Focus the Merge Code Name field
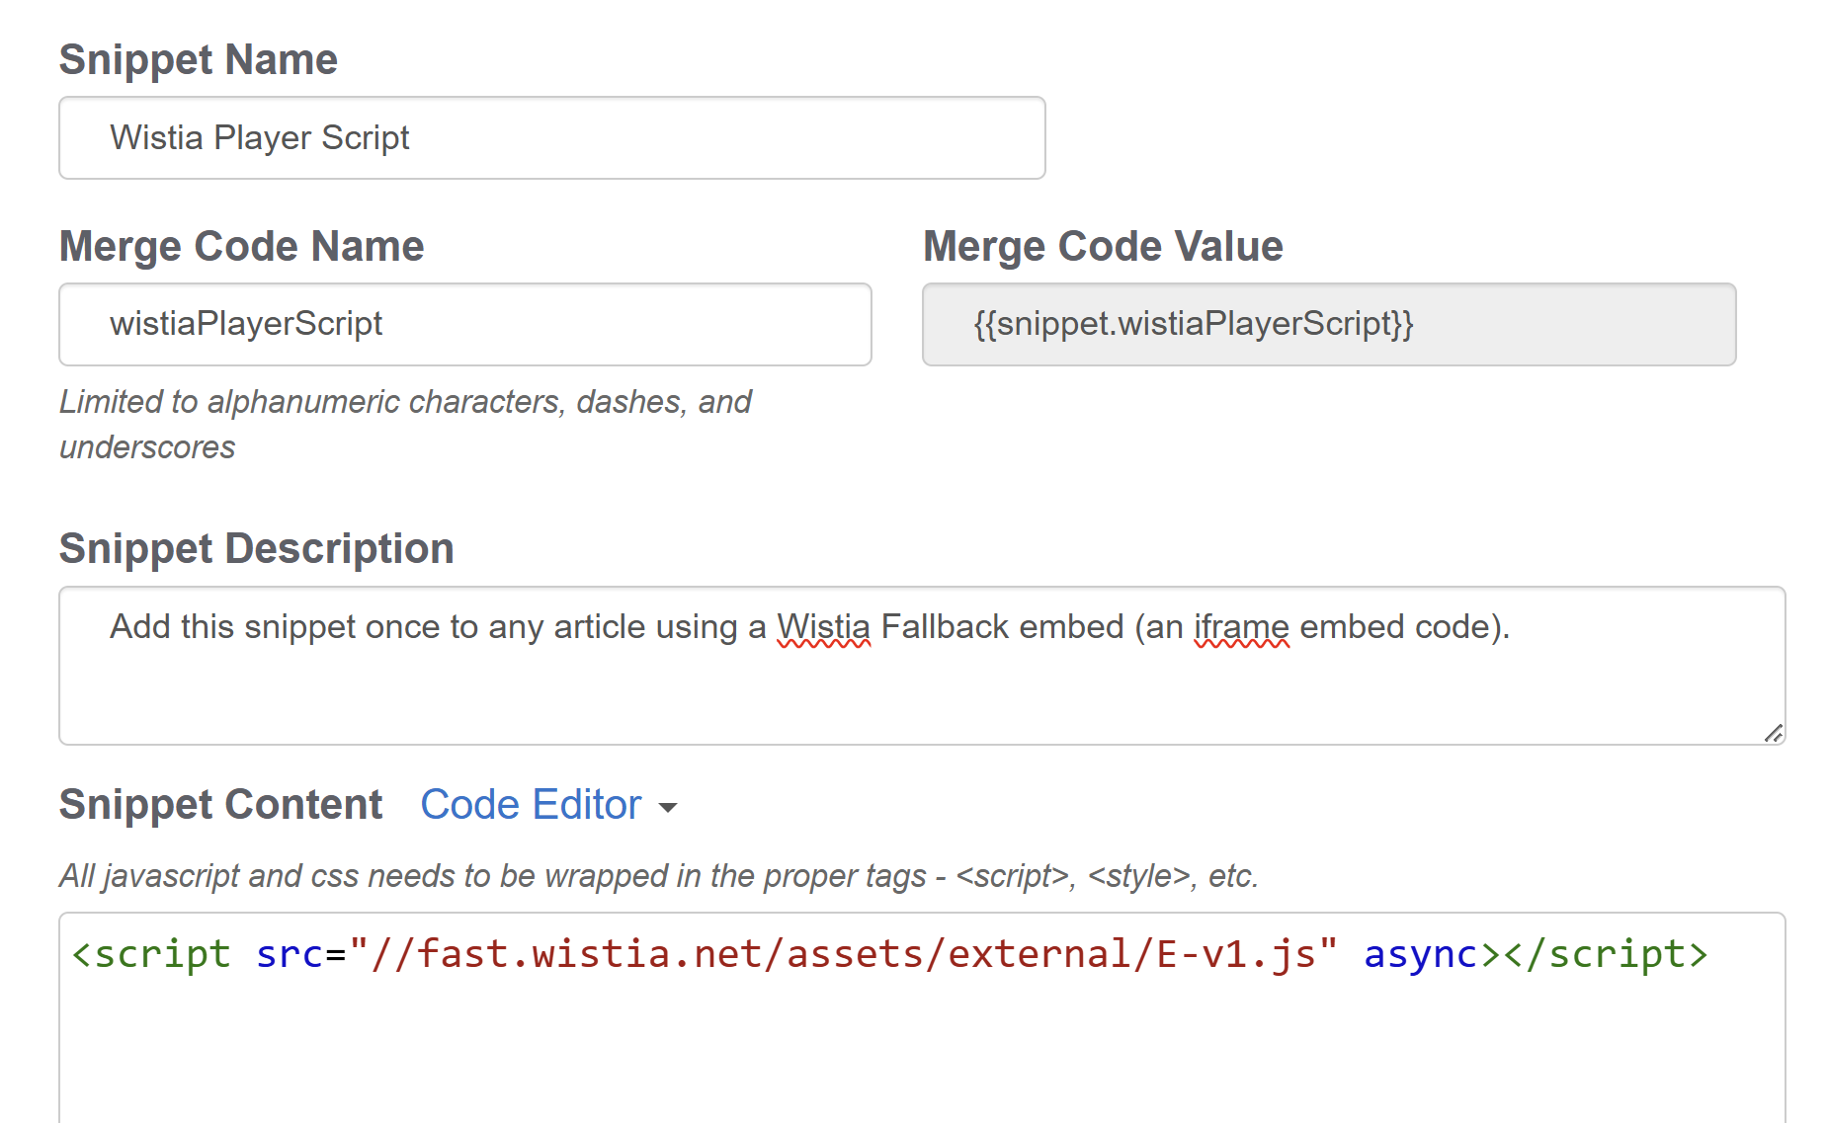The width and height of the screenshot is (1828, 1123). point(464,324)
